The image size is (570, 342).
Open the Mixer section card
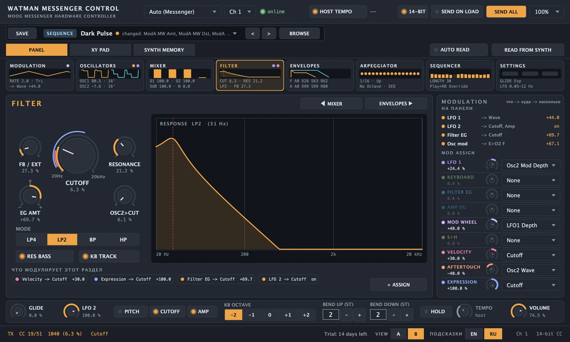(180, 76)
